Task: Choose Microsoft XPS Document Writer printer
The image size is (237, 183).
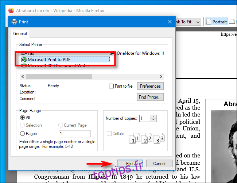Action: pyautogui.click(x=55, y=65)
